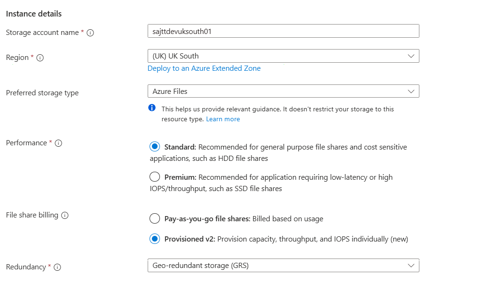Click the Performance field label
Screen dimensions: 501x284
[x=26, y=143]
